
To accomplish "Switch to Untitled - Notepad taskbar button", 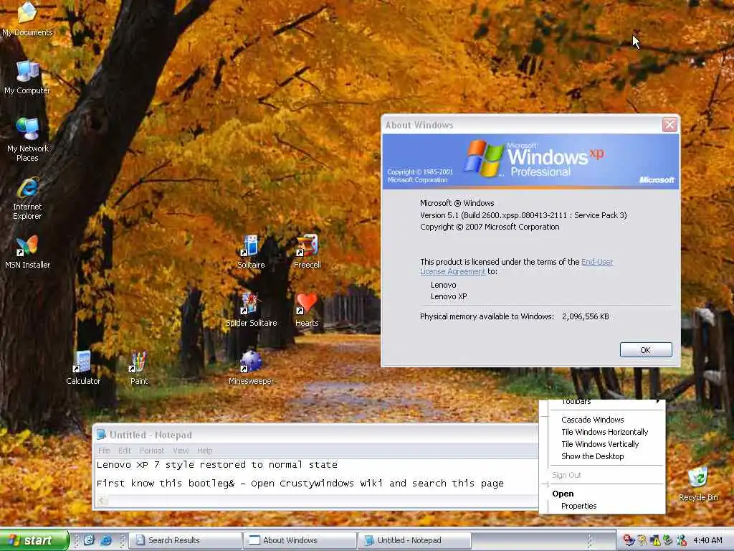I will point(415,540).
